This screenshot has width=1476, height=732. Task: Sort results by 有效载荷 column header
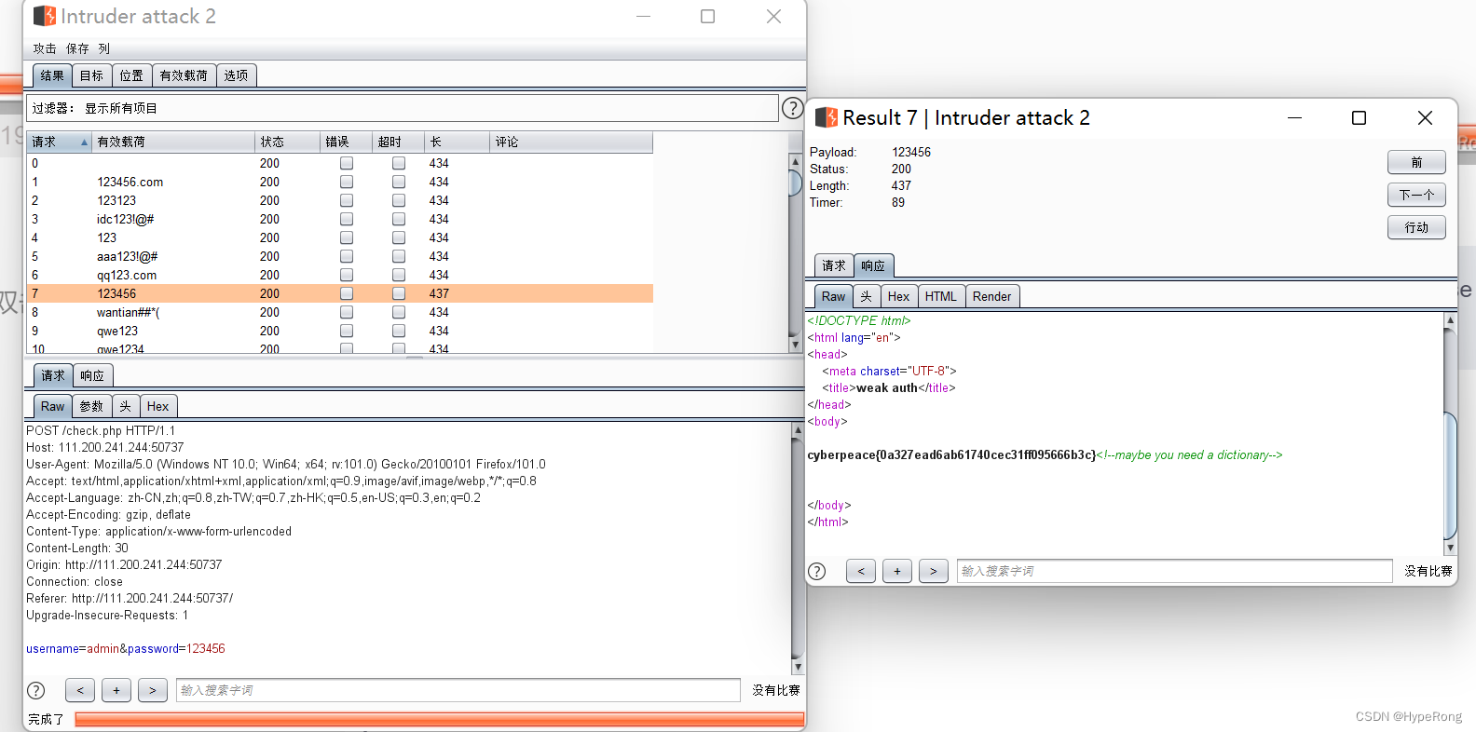pos(173,142)
